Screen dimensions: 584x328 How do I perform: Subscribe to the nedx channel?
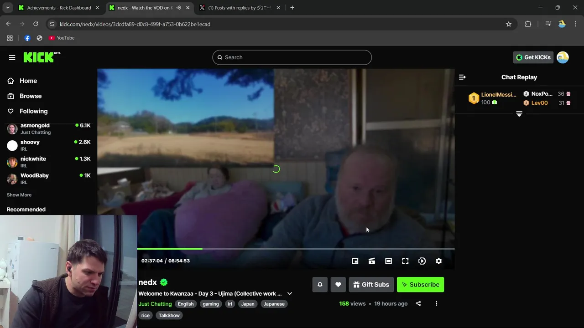click(x=420, y=285)
